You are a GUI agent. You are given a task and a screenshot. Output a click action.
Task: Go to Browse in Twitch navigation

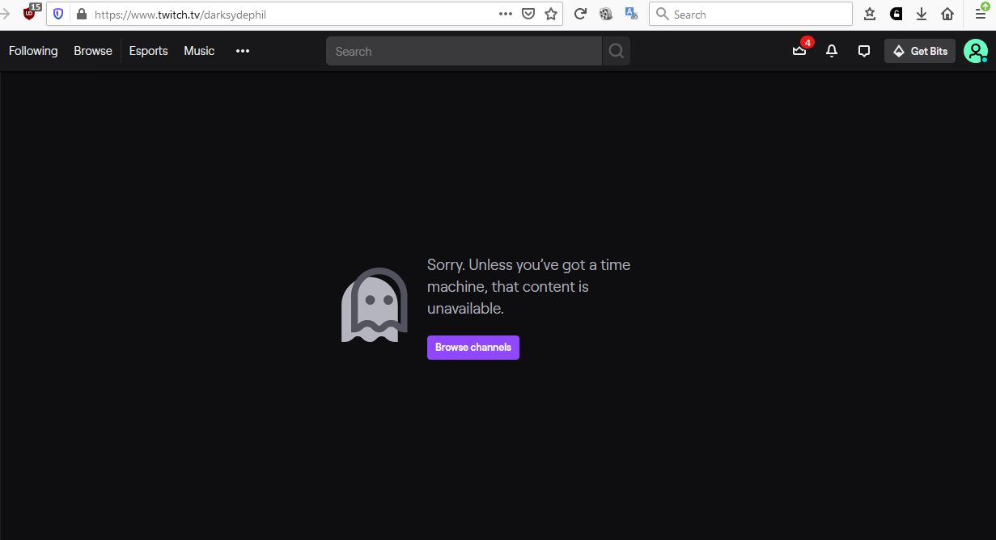(93, 51)
